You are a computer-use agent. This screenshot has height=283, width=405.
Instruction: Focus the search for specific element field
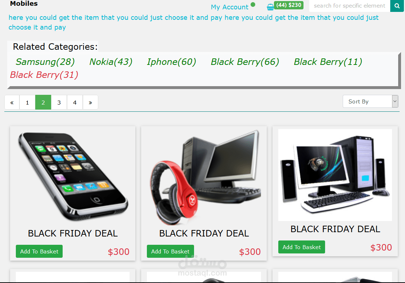[350, 6]
